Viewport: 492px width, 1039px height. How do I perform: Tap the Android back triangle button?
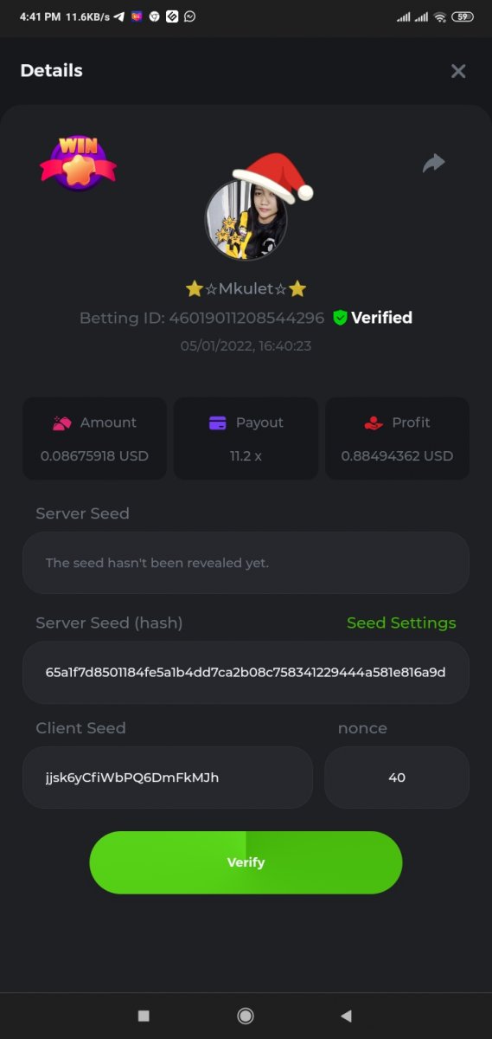(x=347, y=1016)
